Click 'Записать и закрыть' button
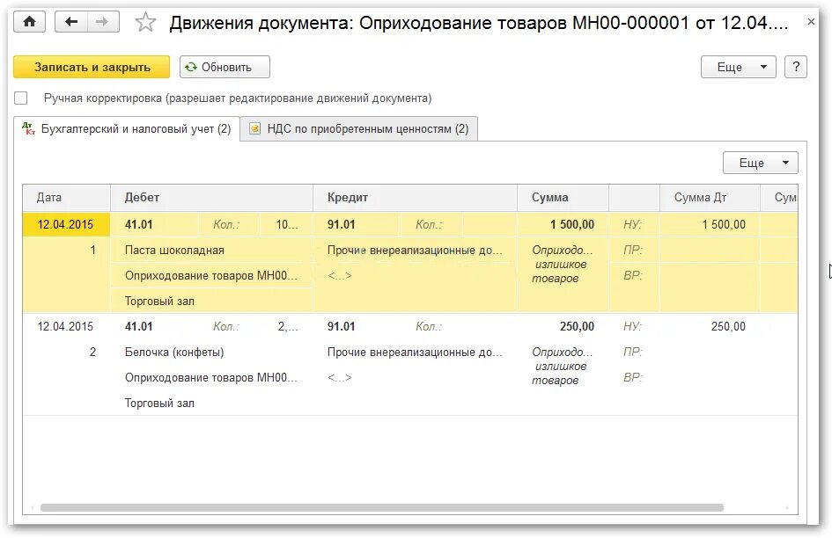This screenshot has height=538, width=832. pyautogui.click(x=92, y=68)
